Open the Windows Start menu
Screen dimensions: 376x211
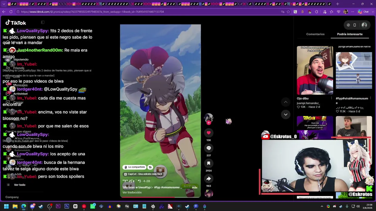6,206
